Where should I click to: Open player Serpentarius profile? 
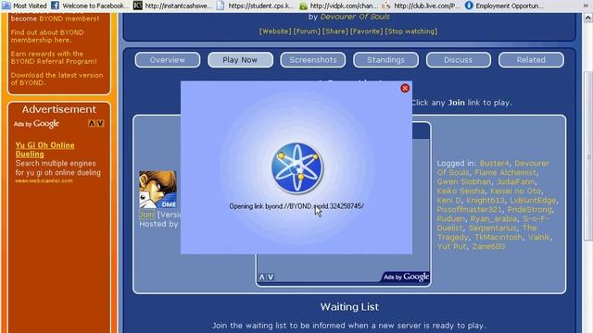click(x=492, y=228)
